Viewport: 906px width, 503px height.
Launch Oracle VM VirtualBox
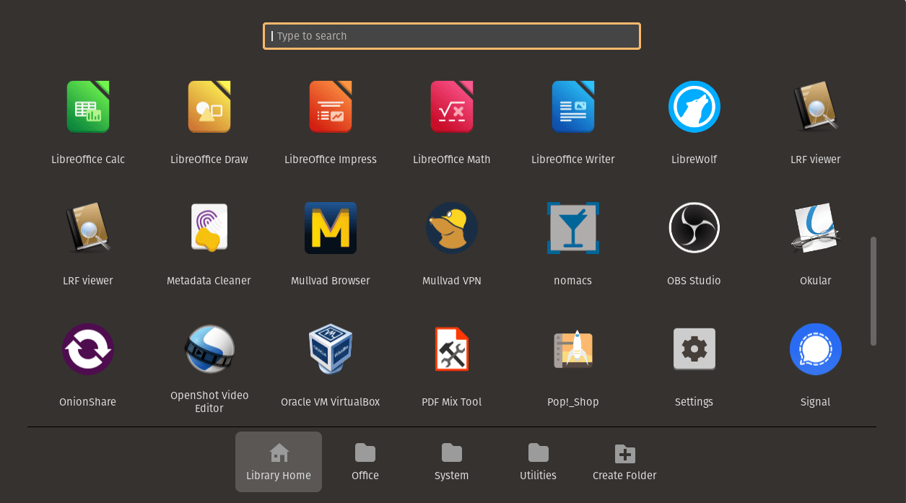[x=331, y=349]
